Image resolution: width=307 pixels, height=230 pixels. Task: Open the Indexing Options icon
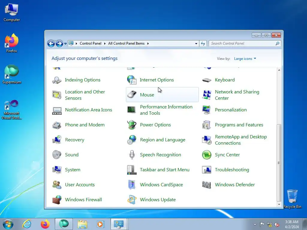click(57, 80)
